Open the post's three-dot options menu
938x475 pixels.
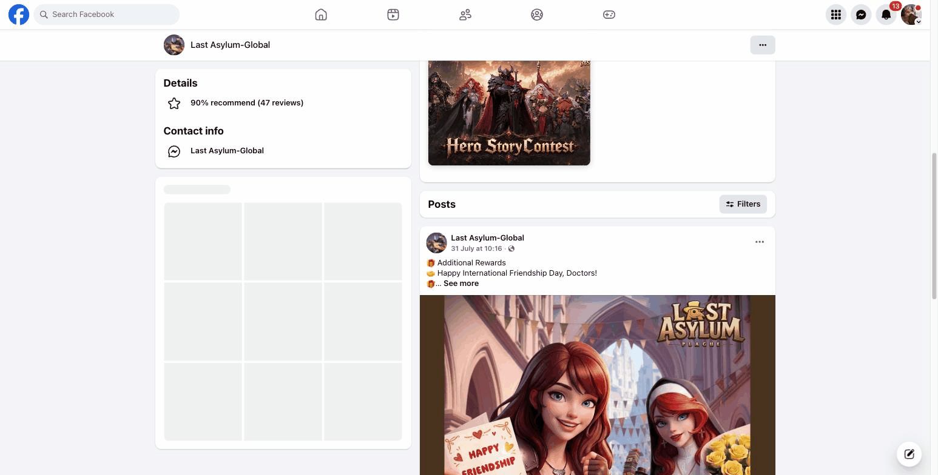760,242
